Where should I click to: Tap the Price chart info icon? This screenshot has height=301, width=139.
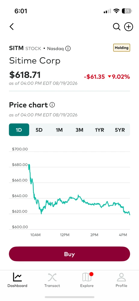point(52,105)
